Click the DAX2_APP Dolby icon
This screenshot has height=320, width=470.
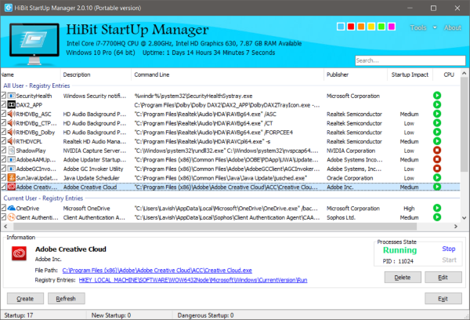coord(11,104)
